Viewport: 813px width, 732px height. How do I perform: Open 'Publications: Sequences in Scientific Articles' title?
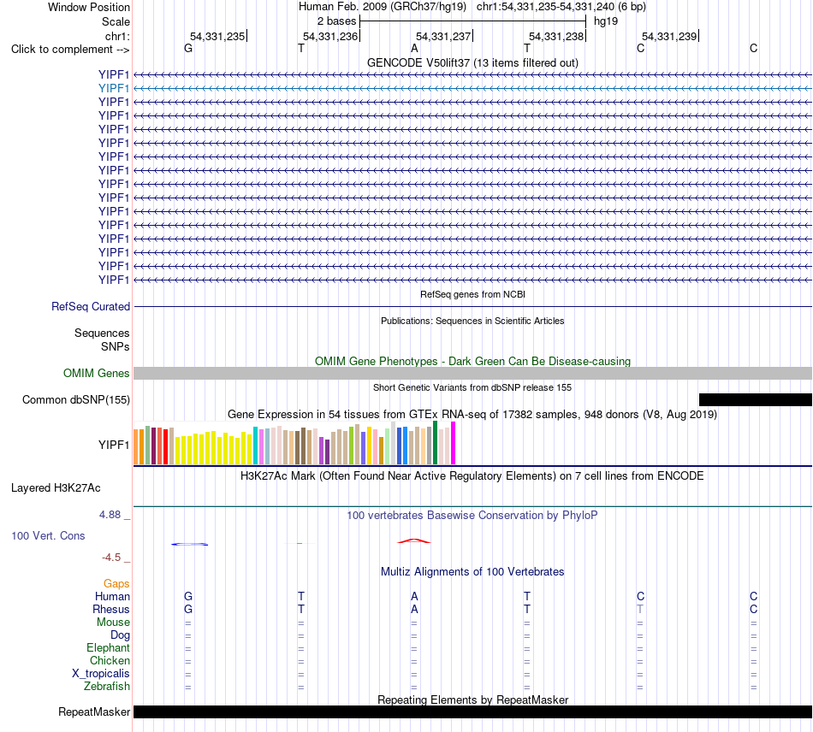click(x=472, y=321)
